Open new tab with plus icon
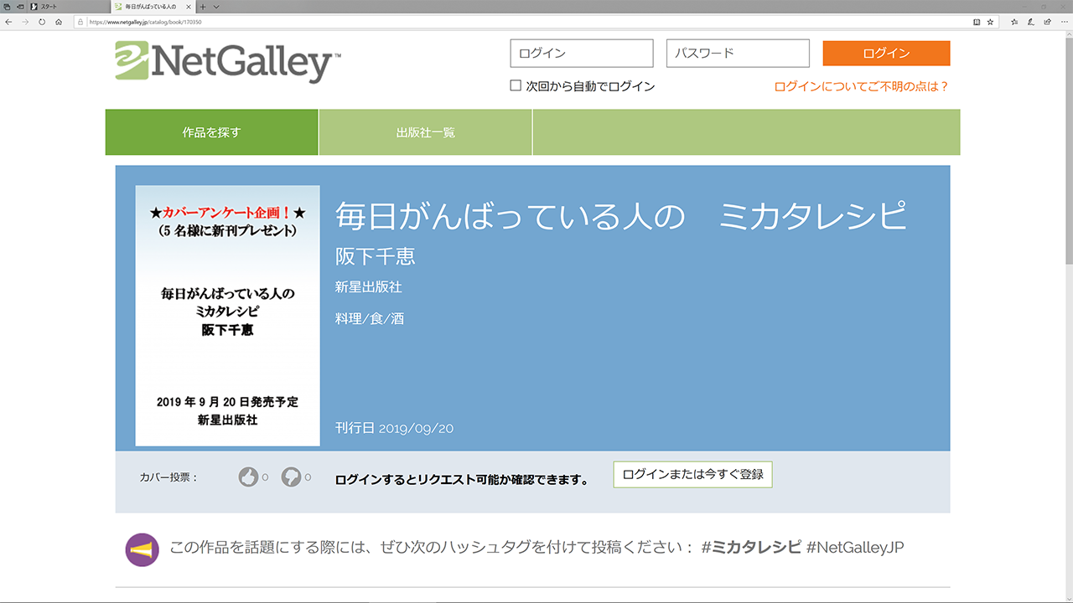Screen dimensions: 1073x603 point(203,7)
